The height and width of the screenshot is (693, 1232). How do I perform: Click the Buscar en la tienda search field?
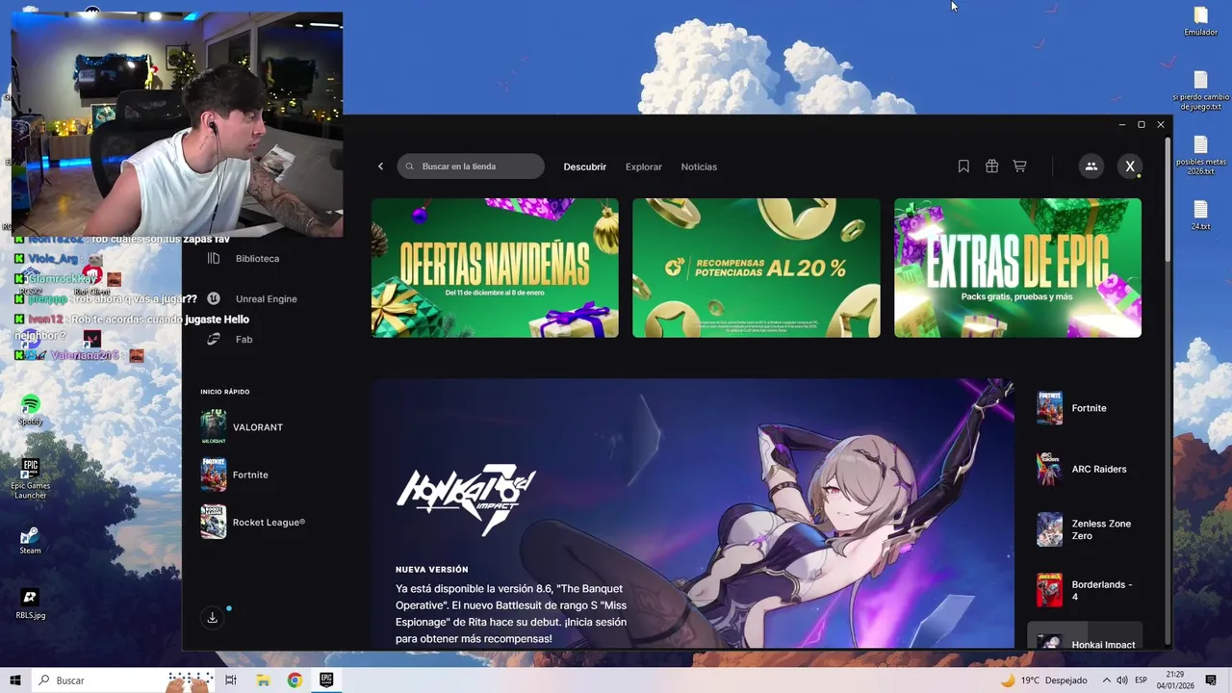tap(471, 167)
